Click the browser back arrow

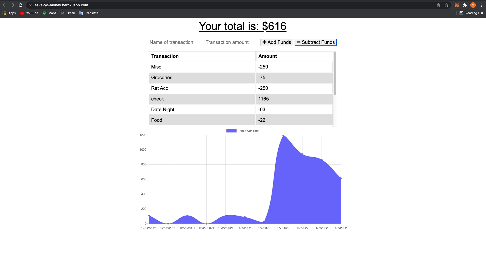pyautogui.click(x=4, y=5)
